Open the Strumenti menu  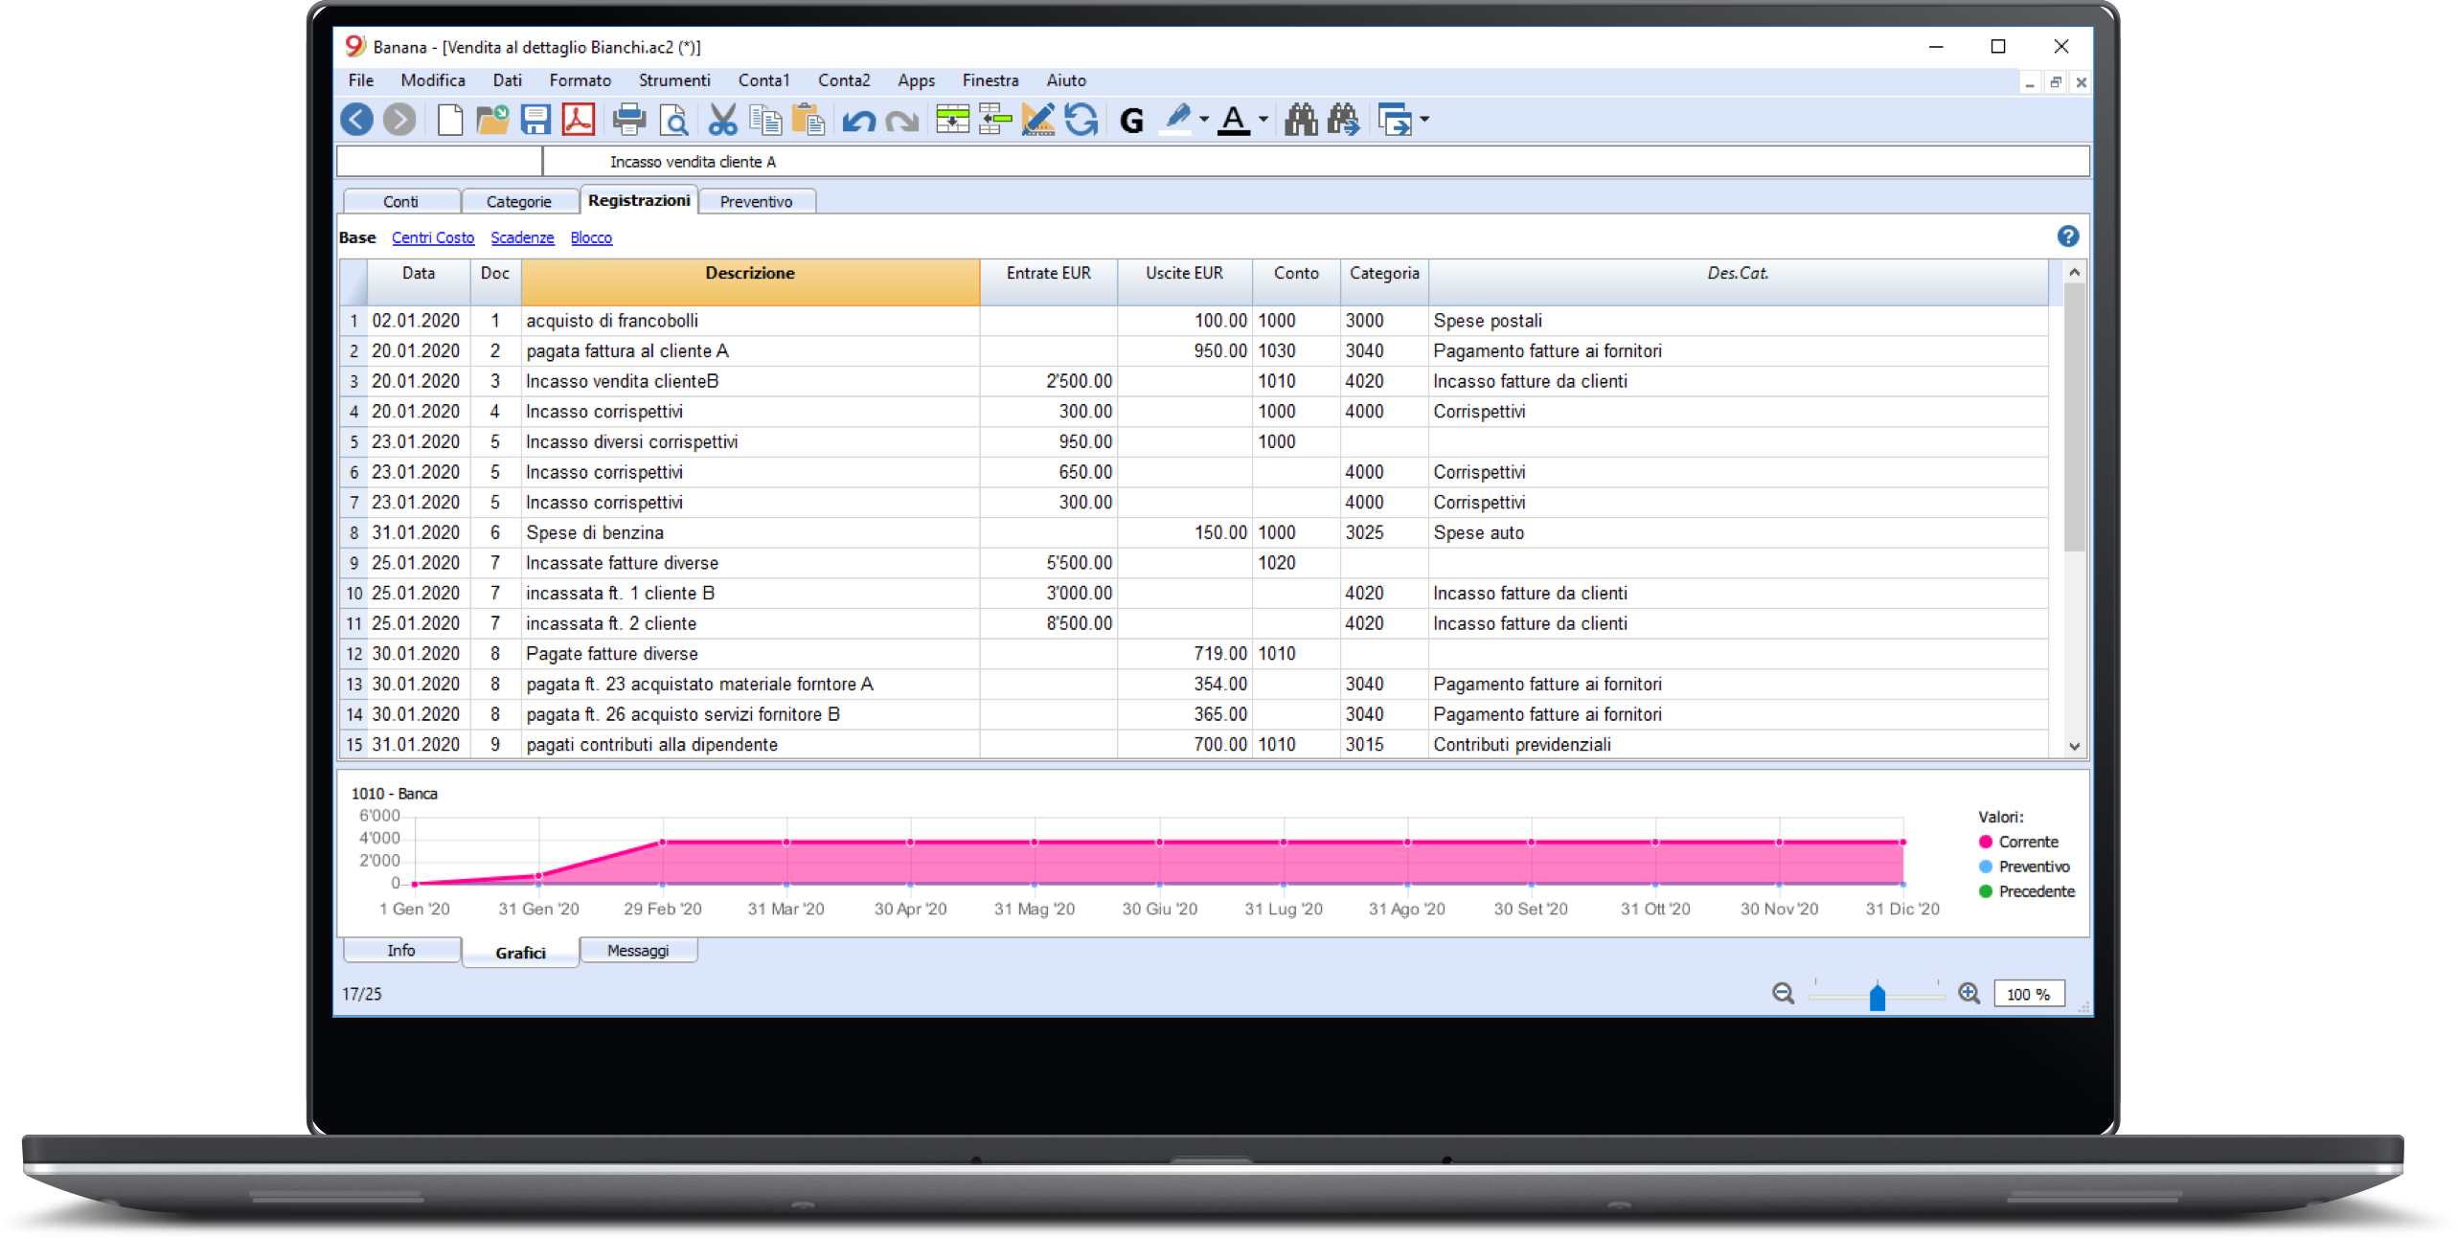[x=674, y=80]
